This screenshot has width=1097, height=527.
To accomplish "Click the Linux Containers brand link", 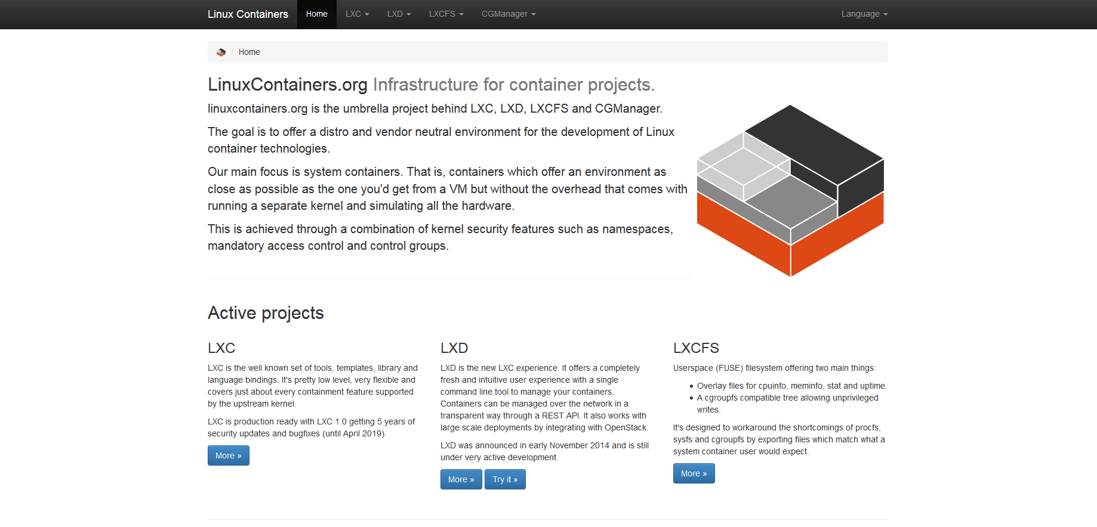I will point(248,14).
